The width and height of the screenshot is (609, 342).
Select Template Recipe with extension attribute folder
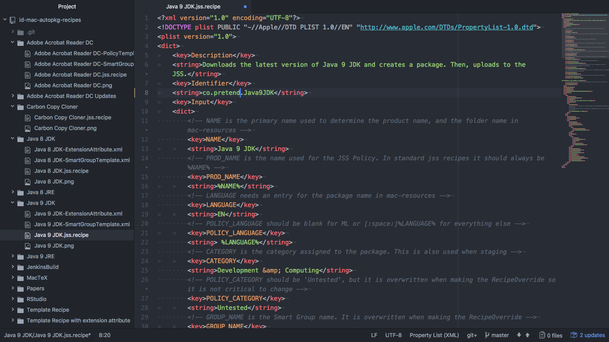point(78,321)
